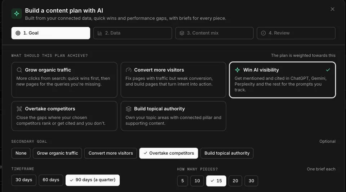Set number of pieces to 10
Viewport: 346px width, 192px height.
(x=197, y=181)
